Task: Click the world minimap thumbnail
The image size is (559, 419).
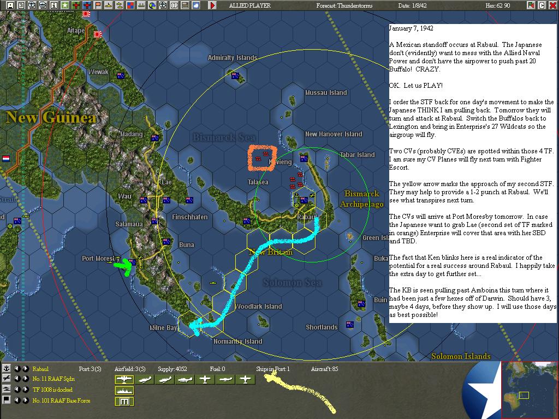Action: click(x=530, y=390)
